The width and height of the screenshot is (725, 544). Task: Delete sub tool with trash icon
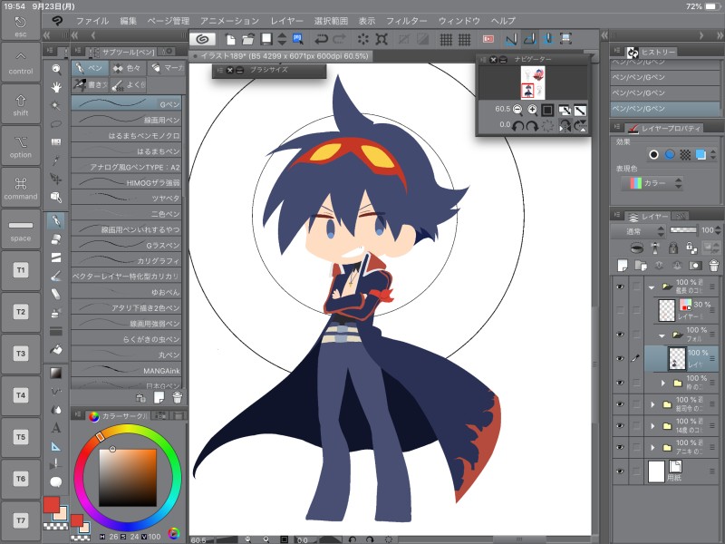point(177,397)
